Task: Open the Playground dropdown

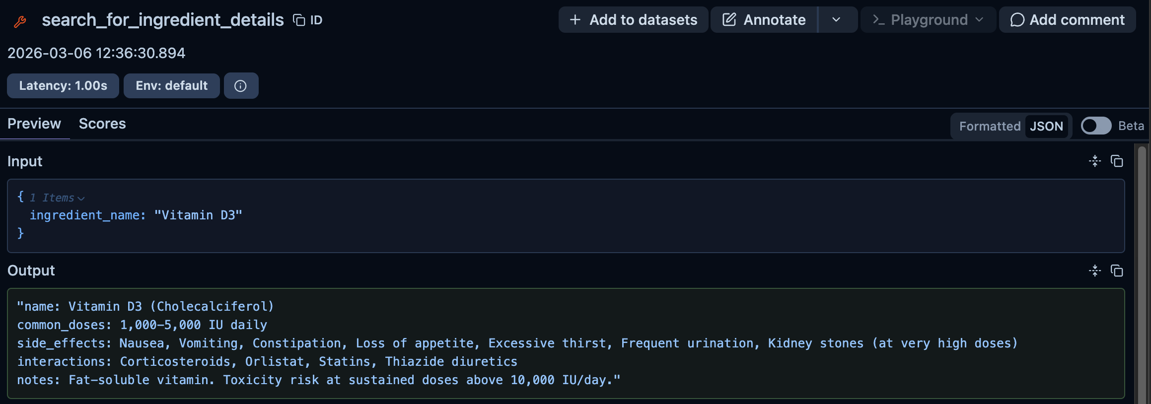Action: 927,20
